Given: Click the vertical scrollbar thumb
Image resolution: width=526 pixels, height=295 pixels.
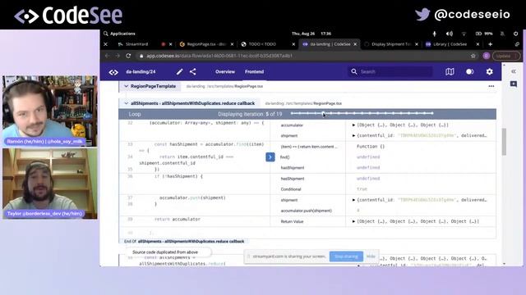Looking at the screenshot, I should coord(504,142).
